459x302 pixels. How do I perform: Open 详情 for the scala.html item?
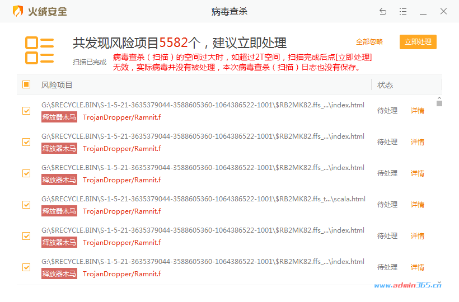(x=418, y=205)
